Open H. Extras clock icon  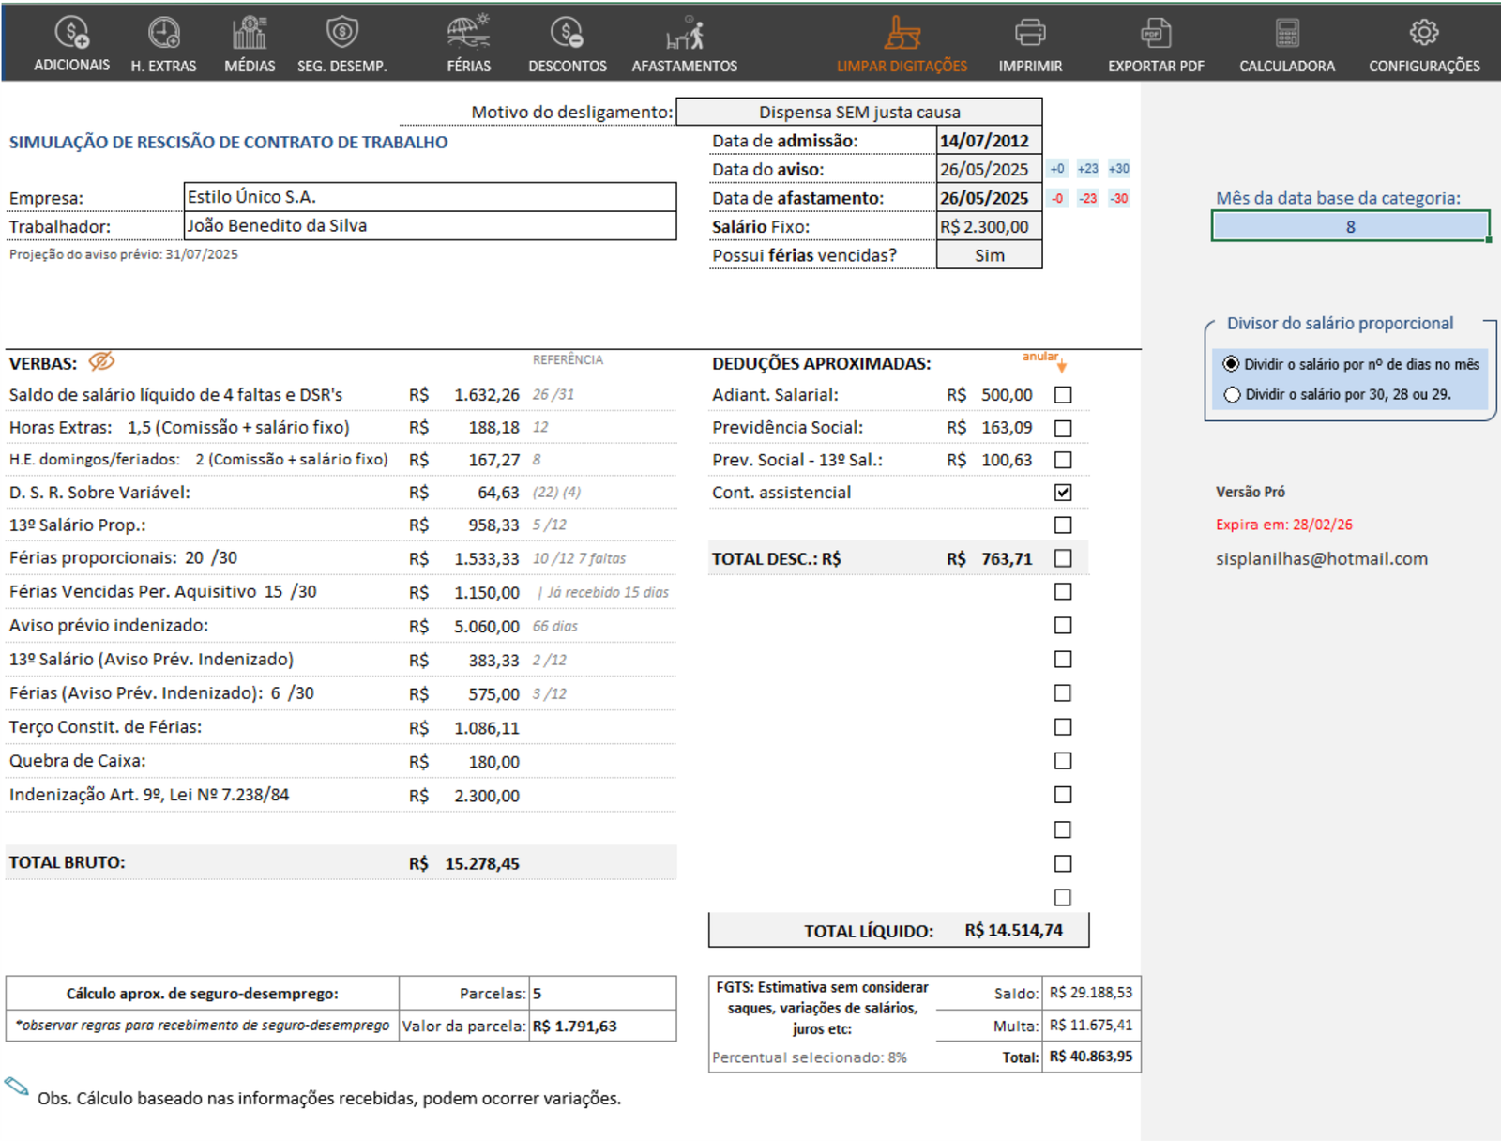[164, 33]
